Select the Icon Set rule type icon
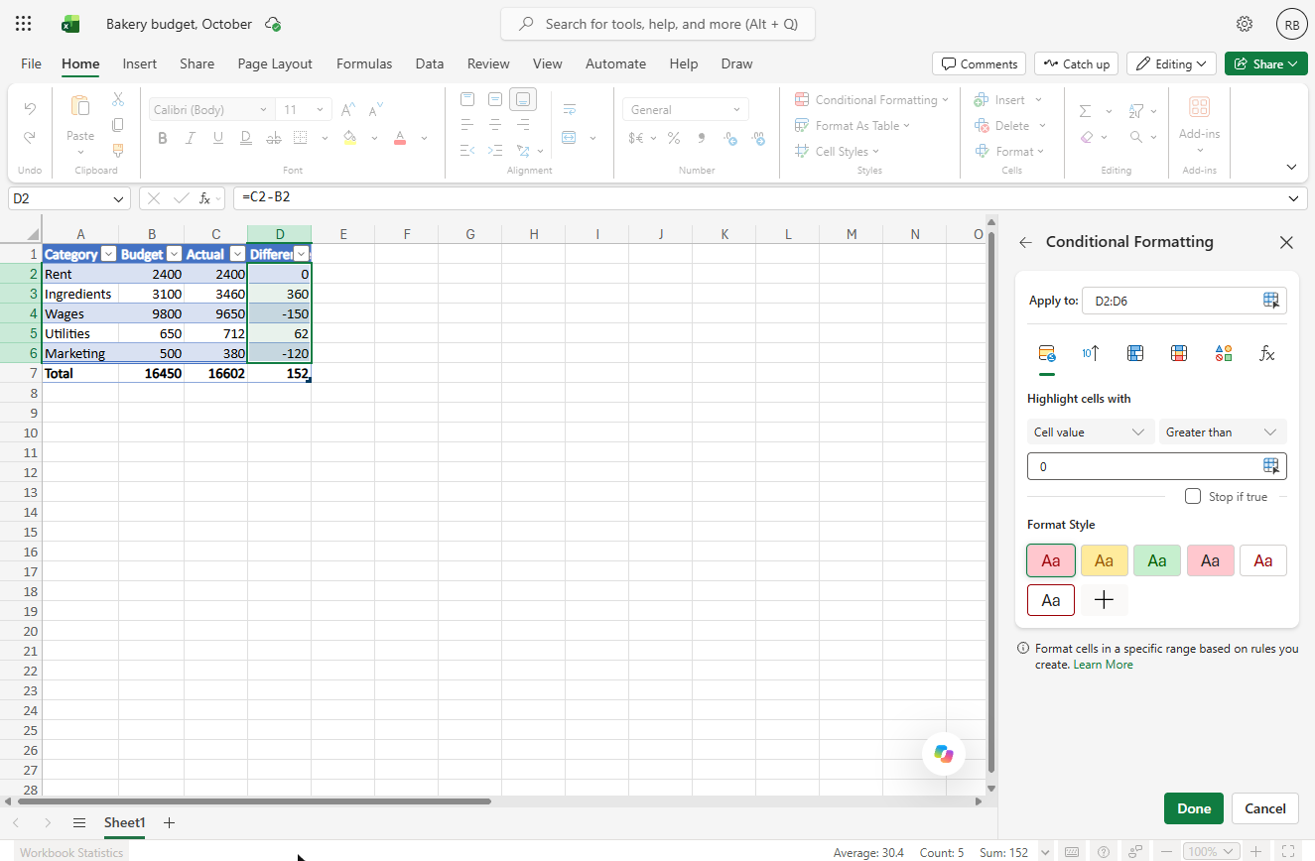The height and width of the screenshot is (861, 1315). coord(1223,353)
